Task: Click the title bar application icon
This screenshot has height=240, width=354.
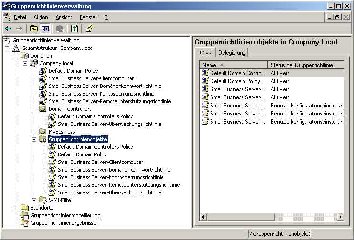Action: [x=6, y=6]
